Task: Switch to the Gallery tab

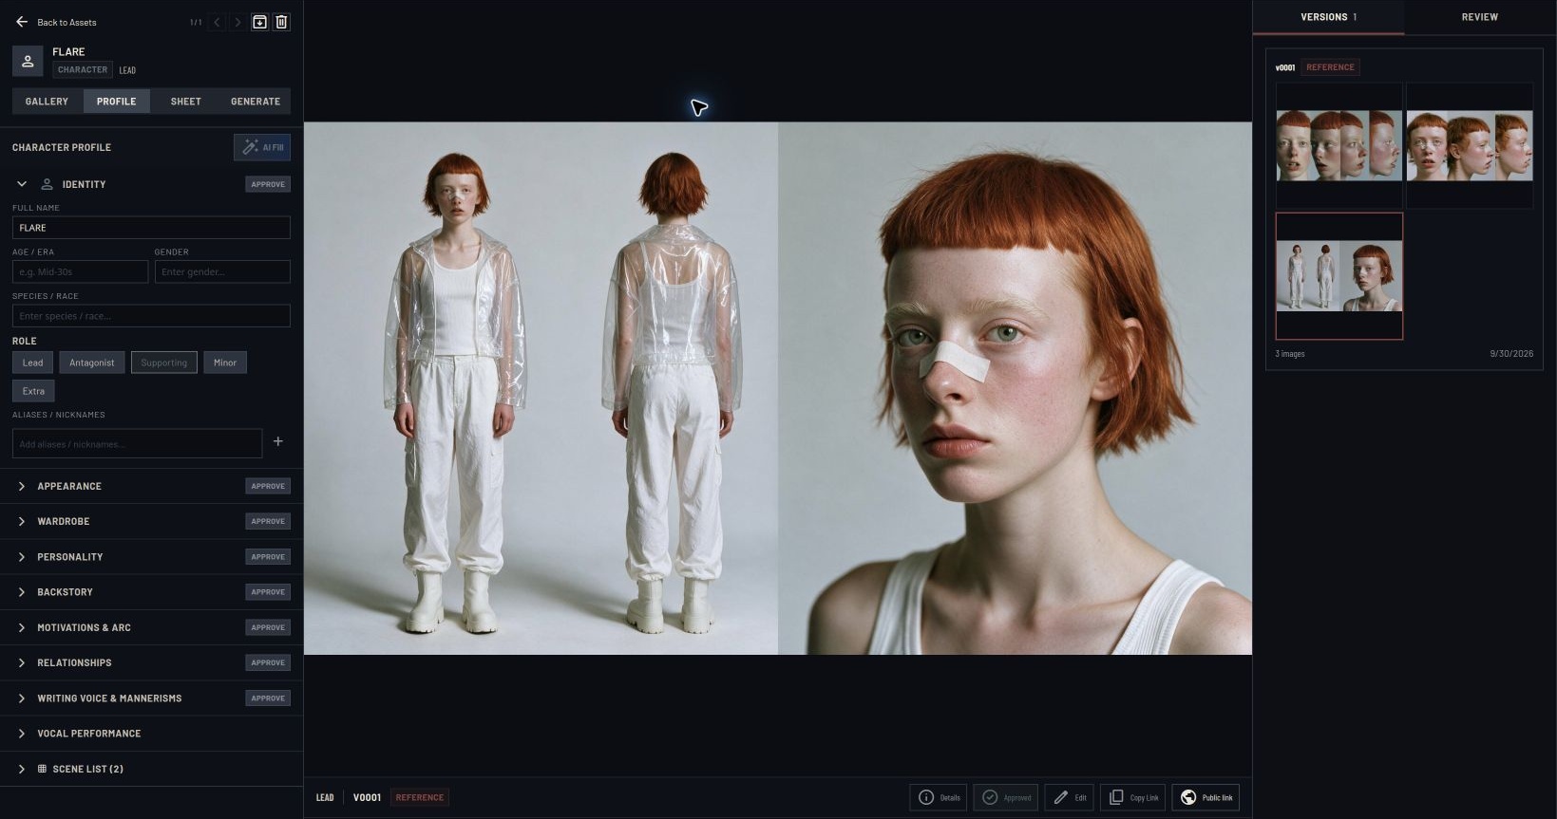Action: click(x=47, y=102)
